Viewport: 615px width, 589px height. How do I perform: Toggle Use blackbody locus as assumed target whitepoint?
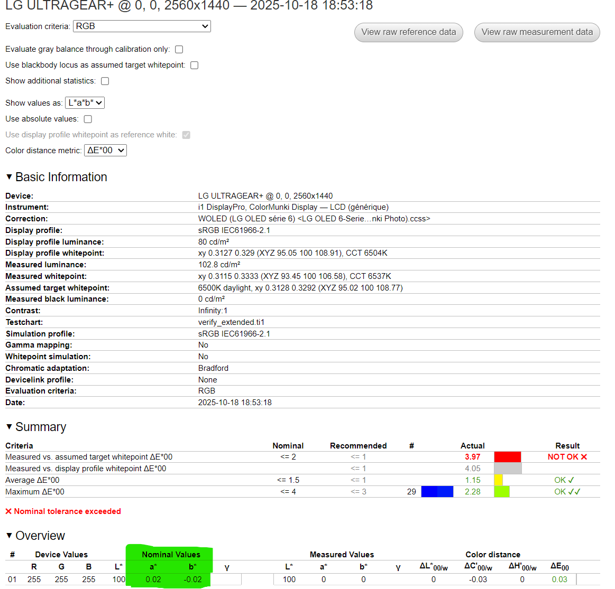tap(194, 65)
